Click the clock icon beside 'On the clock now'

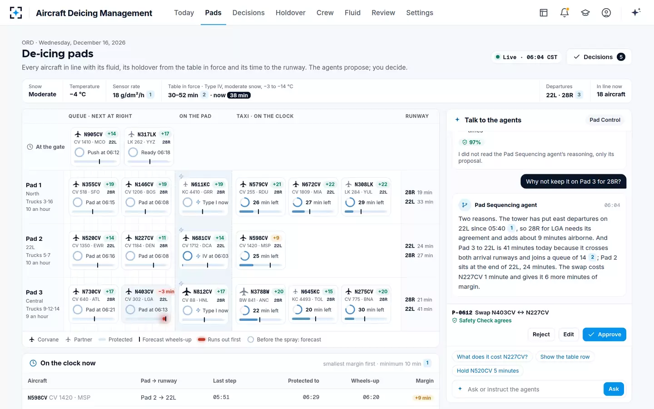pyautogui.click(x=33, y=363)
